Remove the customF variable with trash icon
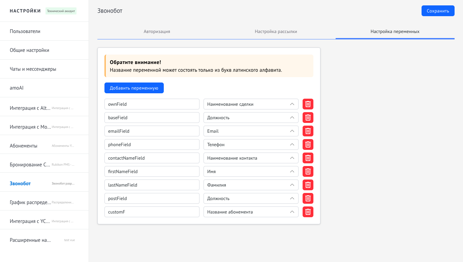 coord(308,212)
